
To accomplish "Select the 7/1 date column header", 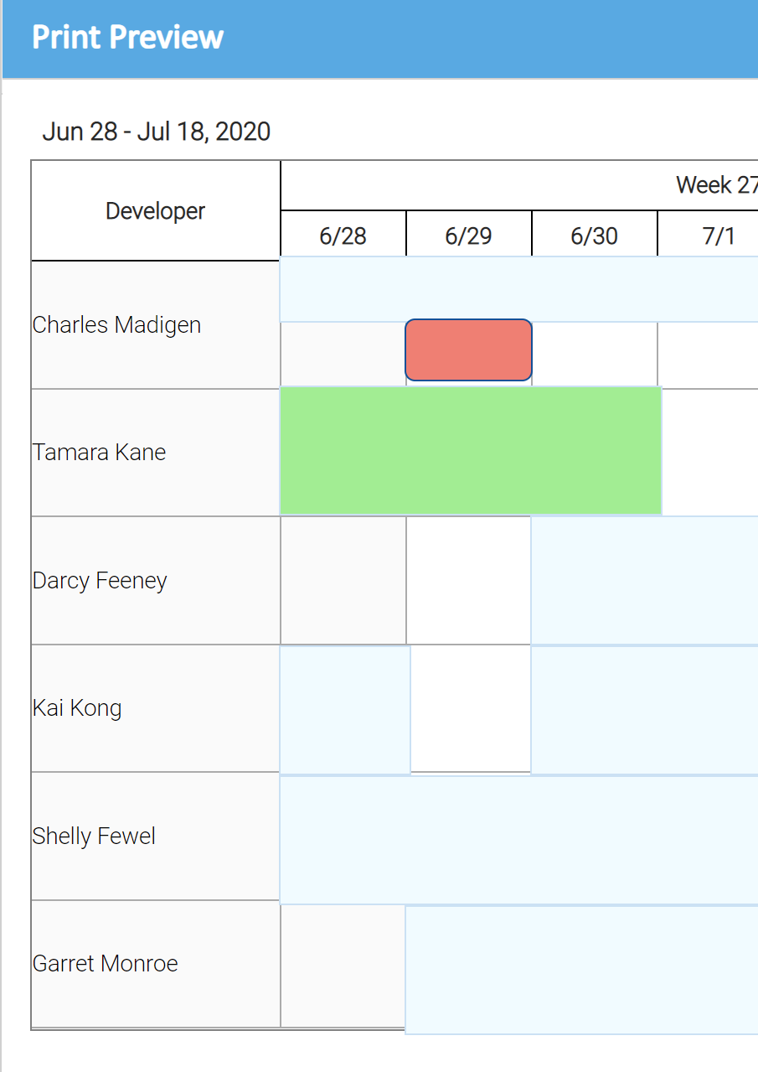I will (718, 236).
